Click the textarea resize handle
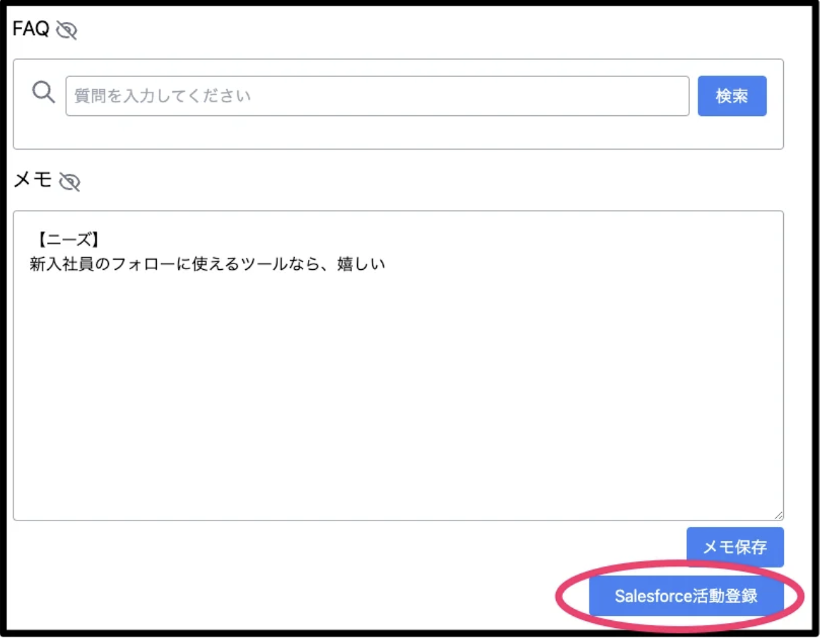The height and width of the screenshot is (638, 821). point(779,514)
